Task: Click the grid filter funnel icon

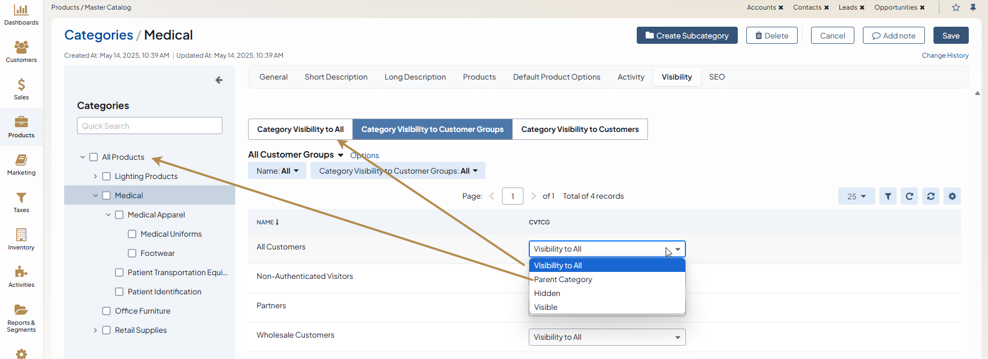Action: pos(888,196)
